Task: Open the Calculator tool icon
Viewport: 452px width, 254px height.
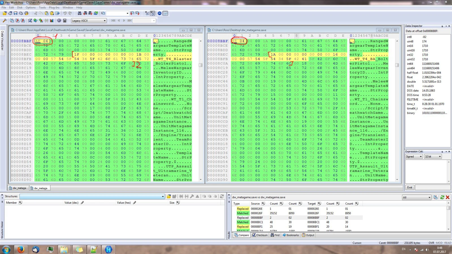Action: pyautogui.click(x=65, y=21)
